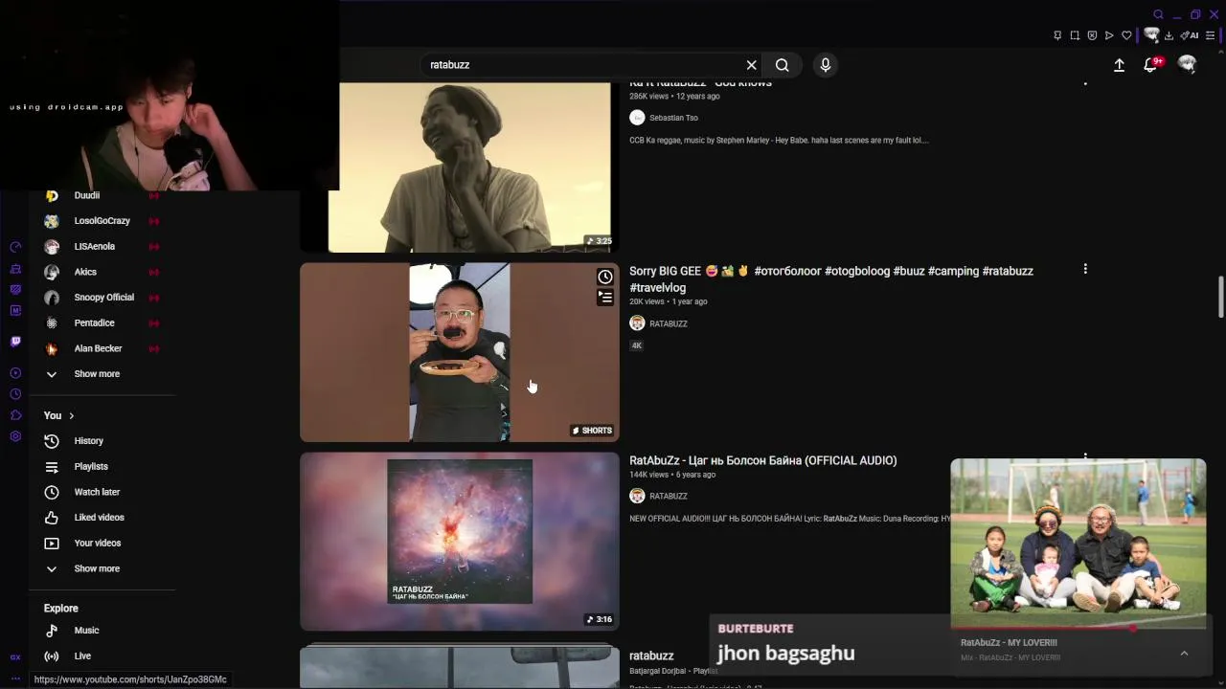Screen dimensions: 1226x689
Task: Go to the LISAenola subscription channel
Action: tap(94, 246)
